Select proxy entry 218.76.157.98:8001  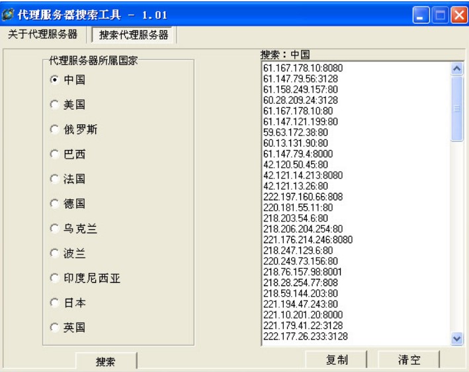(x=302, y=272)
